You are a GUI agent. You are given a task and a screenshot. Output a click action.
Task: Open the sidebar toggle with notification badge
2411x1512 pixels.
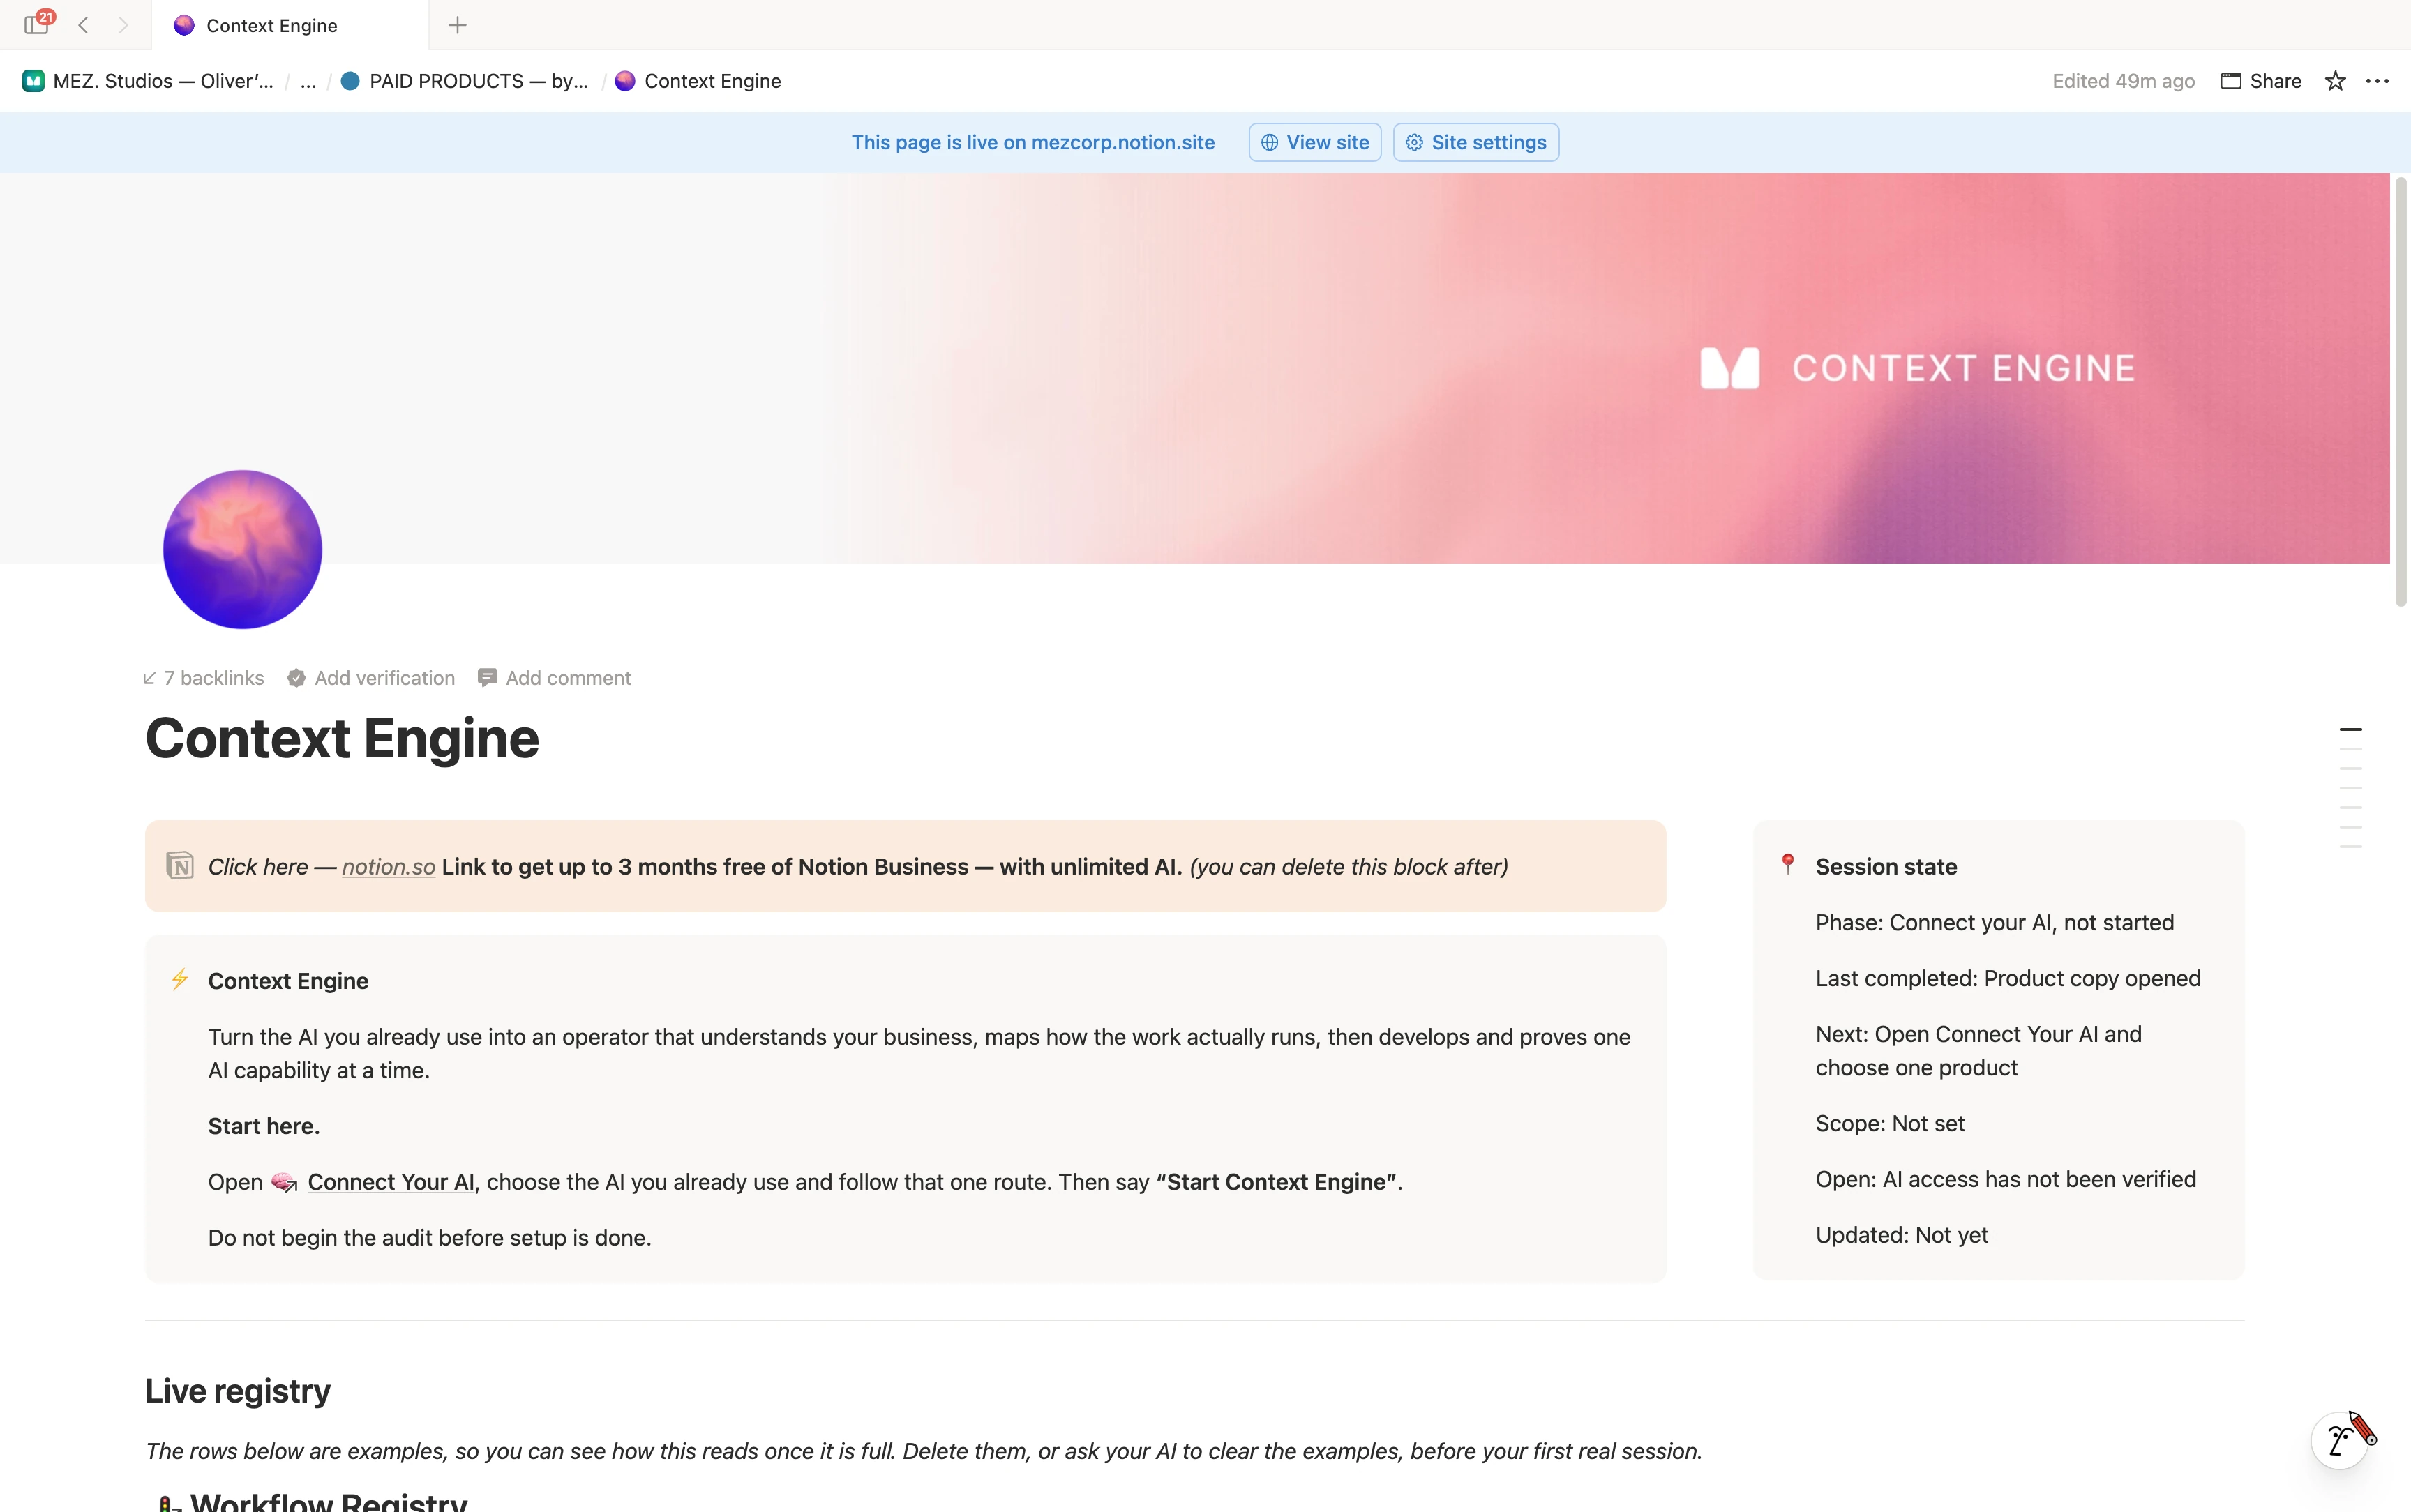coord(38,24)
